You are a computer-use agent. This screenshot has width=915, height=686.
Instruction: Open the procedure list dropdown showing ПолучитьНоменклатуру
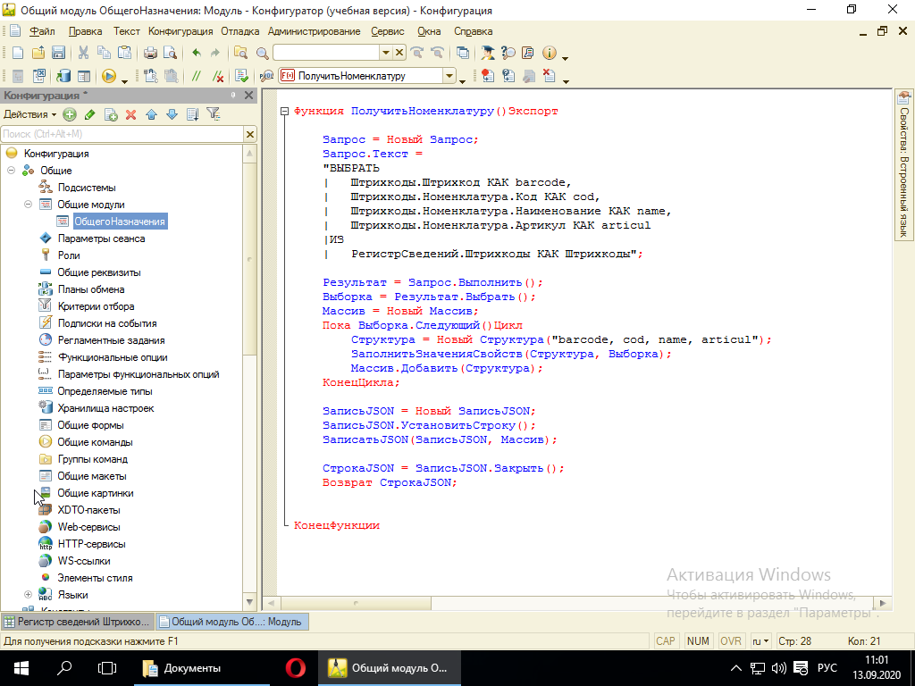tap(449, 76)
